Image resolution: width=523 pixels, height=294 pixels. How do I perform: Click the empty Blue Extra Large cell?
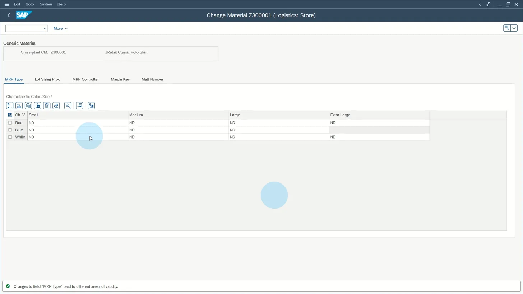pos(379,130)
